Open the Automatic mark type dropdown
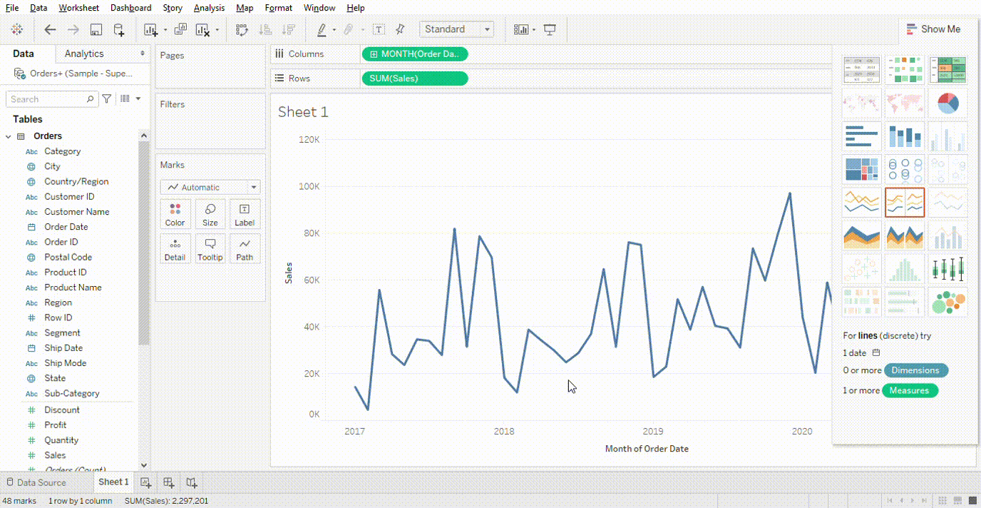981x508 pixels. pos(210,187)
